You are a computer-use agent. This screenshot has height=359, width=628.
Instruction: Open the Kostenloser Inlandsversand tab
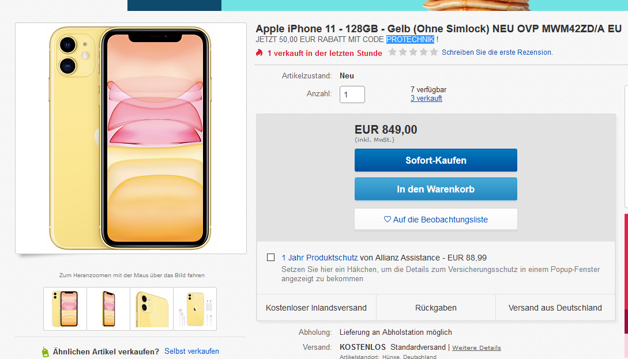(316, 308)
